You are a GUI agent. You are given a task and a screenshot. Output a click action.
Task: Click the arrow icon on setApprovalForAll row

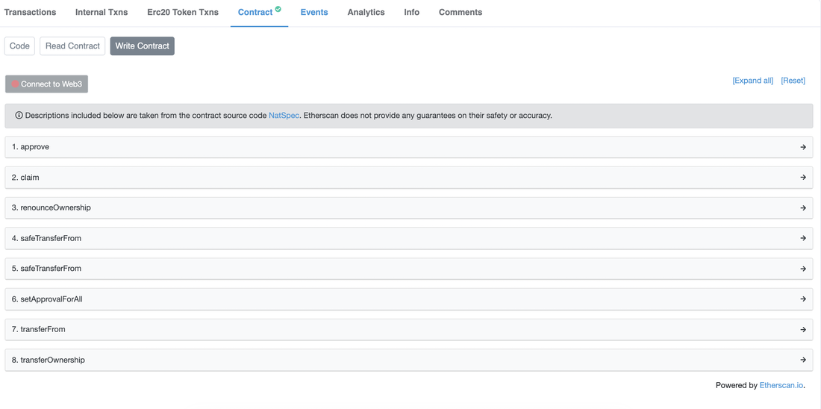(x=802, y=299)
